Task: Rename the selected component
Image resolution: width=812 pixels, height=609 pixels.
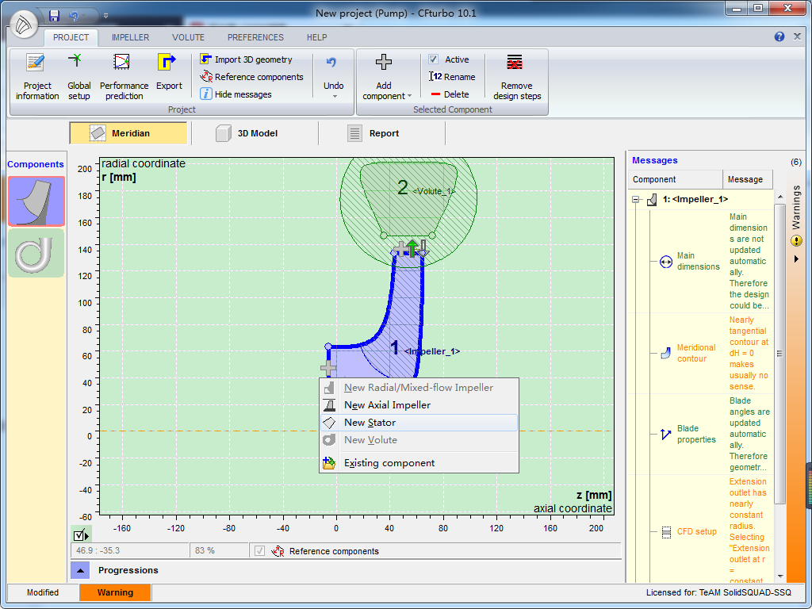Action: click(x=451, y=77)
